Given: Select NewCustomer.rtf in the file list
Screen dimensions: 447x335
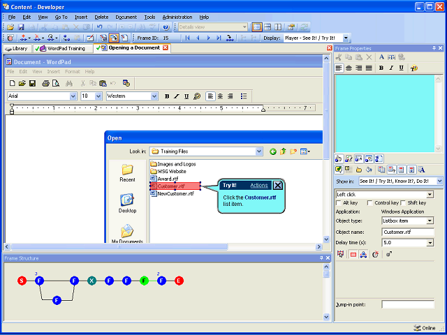Looking at the screenshot, I should 173,193.
